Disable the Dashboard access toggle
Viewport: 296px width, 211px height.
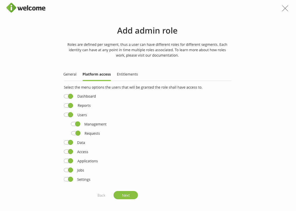pyautogui.click(x=68, y=96)
